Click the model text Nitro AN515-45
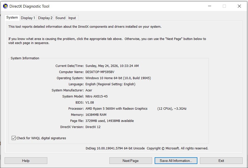Screen dimensions: 248x168 pos(96,96)
